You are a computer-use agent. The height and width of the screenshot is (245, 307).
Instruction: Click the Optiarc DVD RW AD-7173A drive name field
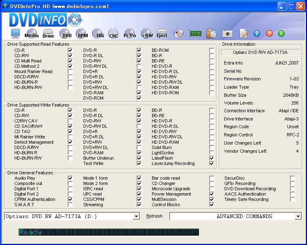coord(261,52)
